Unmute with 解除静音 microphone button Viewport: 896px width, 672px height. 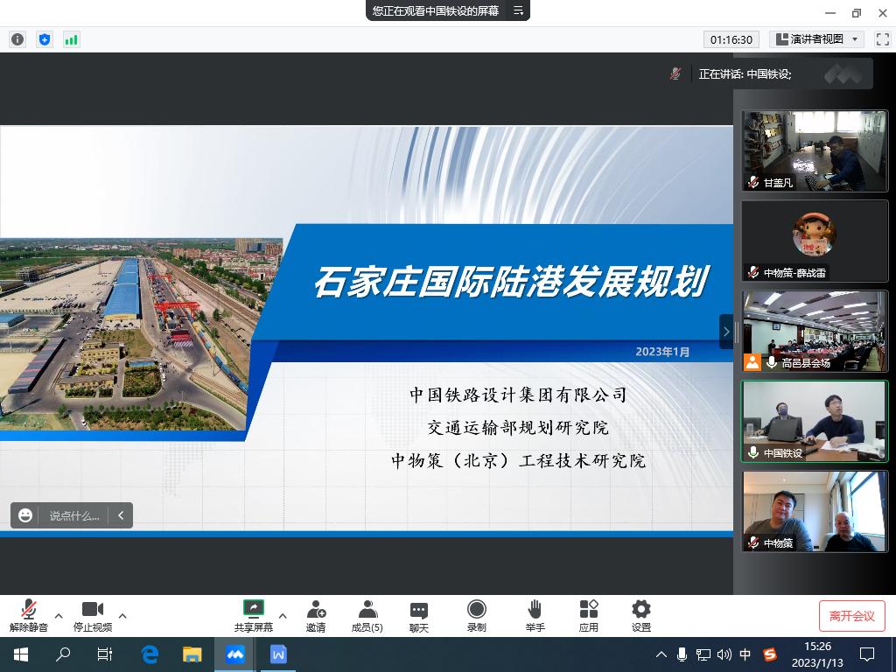tap(29, 616)
